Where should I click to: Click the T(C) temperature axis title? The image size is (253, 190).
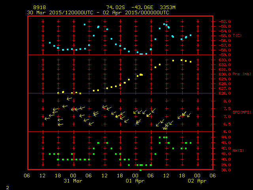click(x=237, y=36)
